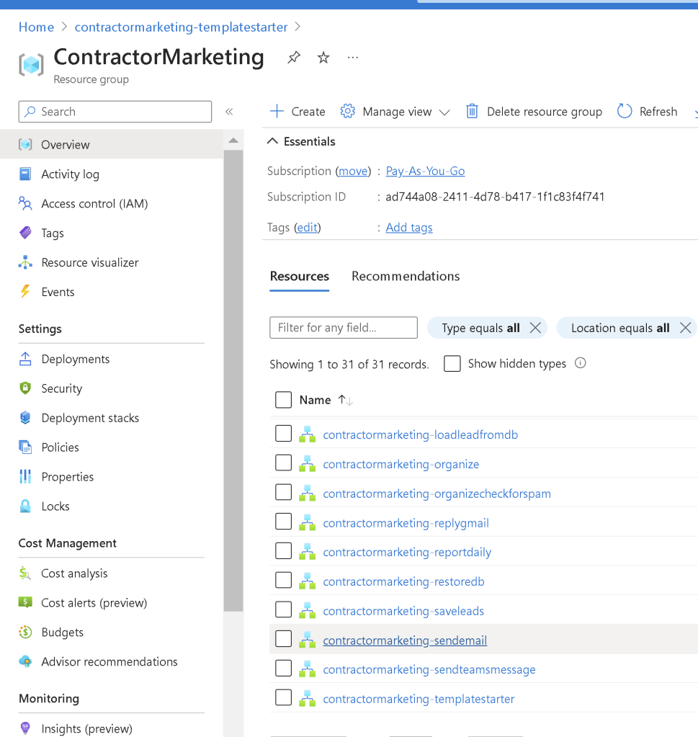
Task: Click the Policies icon
Action: (25, 447)
